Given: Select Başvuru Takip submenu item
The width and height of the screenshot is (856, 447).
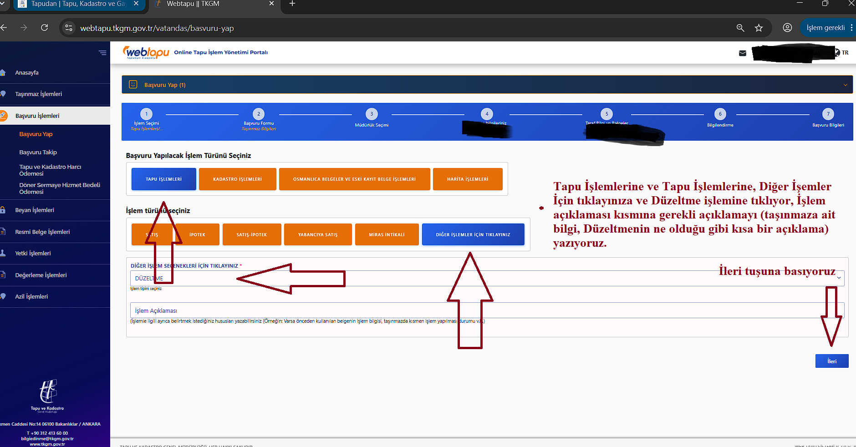Looking at the screenshot, I should click(x=38, y=152).
